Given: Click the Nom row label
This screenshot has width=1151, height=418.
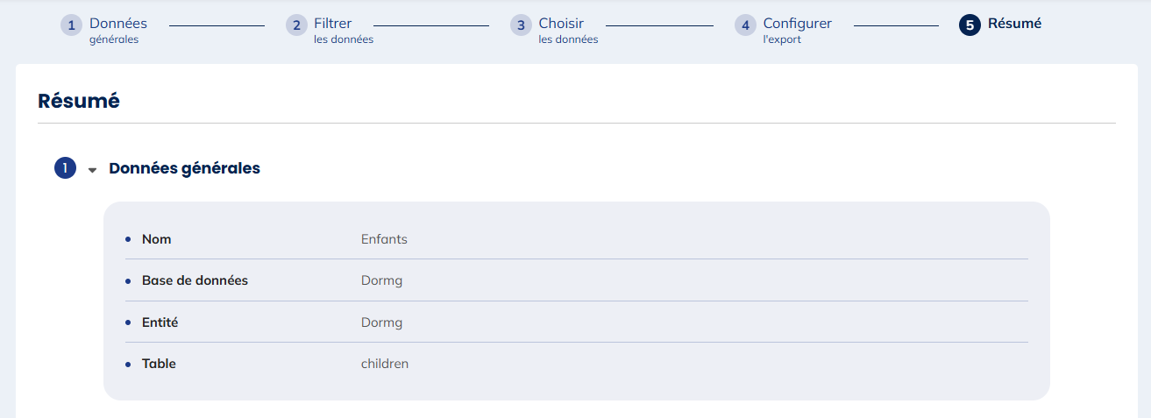Looking at the screenshot, I should coord(156,239).
